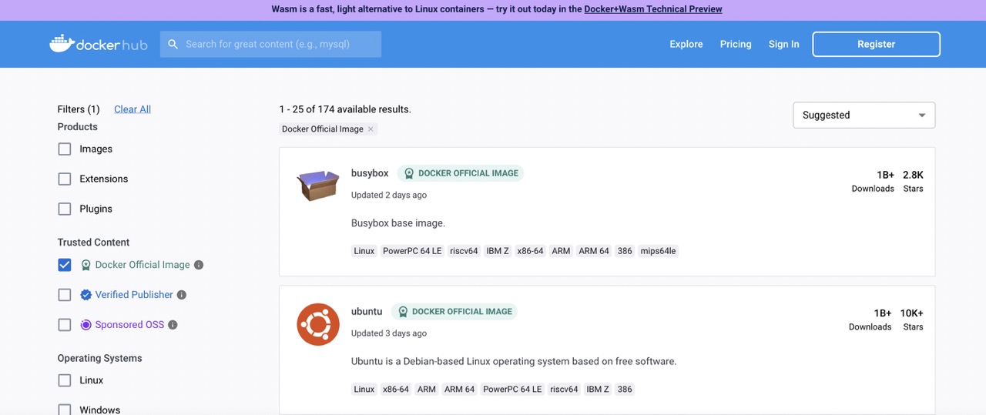This screenshot has height=415, width=986.
Task: Click the busybox Docker Official Image badge
Action: (461, 173)
